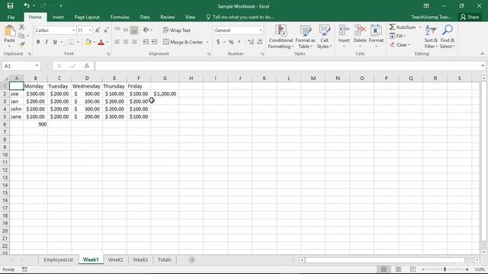The image size is (488, 274).
Task: Open Cell Styles gallery
Action: [324, 37]
